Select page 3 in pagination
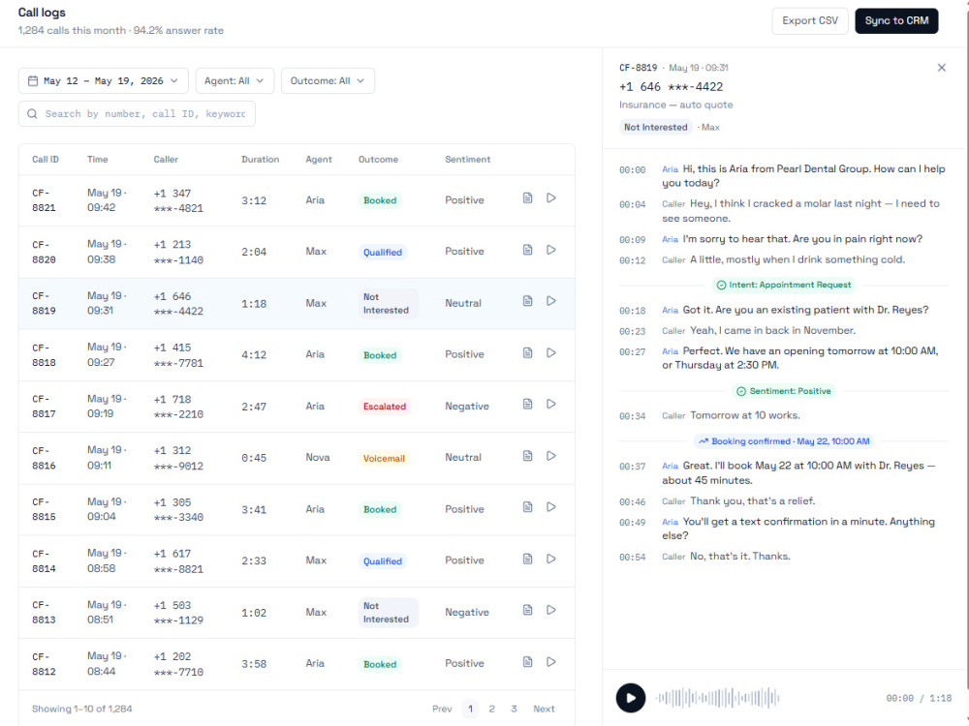Viewport: 969px width, 726px height. coord(514,709)
